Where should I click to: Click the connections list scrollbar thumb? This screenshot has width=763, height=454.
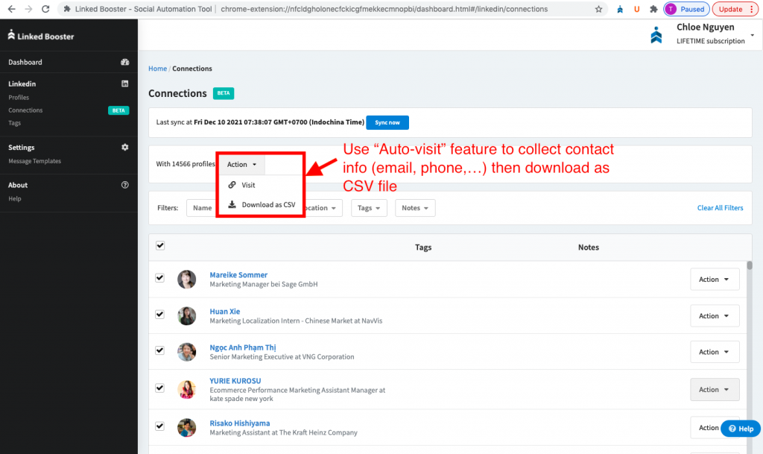[x=750, y=265]
